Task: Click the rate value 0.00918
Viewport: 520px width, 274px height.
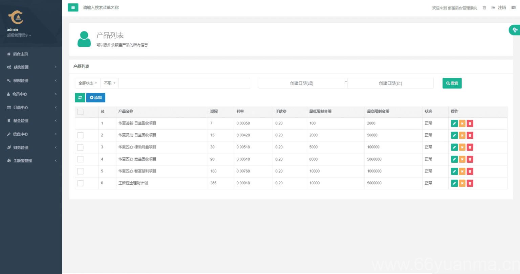Action: pyautogui.click(x=243, y=183)
